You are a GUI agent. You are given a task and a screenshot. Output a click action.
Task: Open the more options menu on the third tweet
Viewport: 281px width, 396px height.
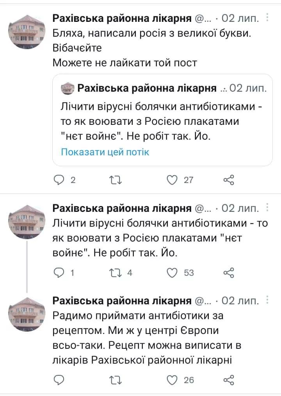[x=267, y=300]
